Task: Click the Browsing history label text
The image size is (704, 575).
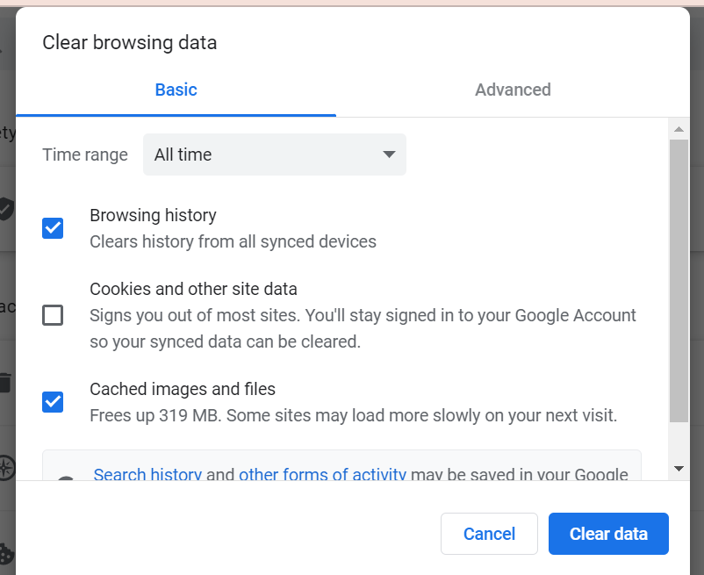Action: point(153,215)
